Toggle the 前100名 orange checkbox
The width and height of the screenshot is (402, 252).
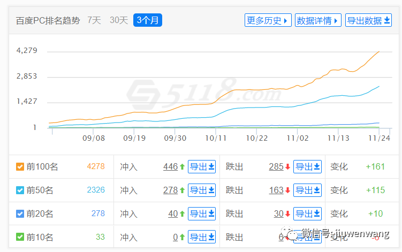20,167
